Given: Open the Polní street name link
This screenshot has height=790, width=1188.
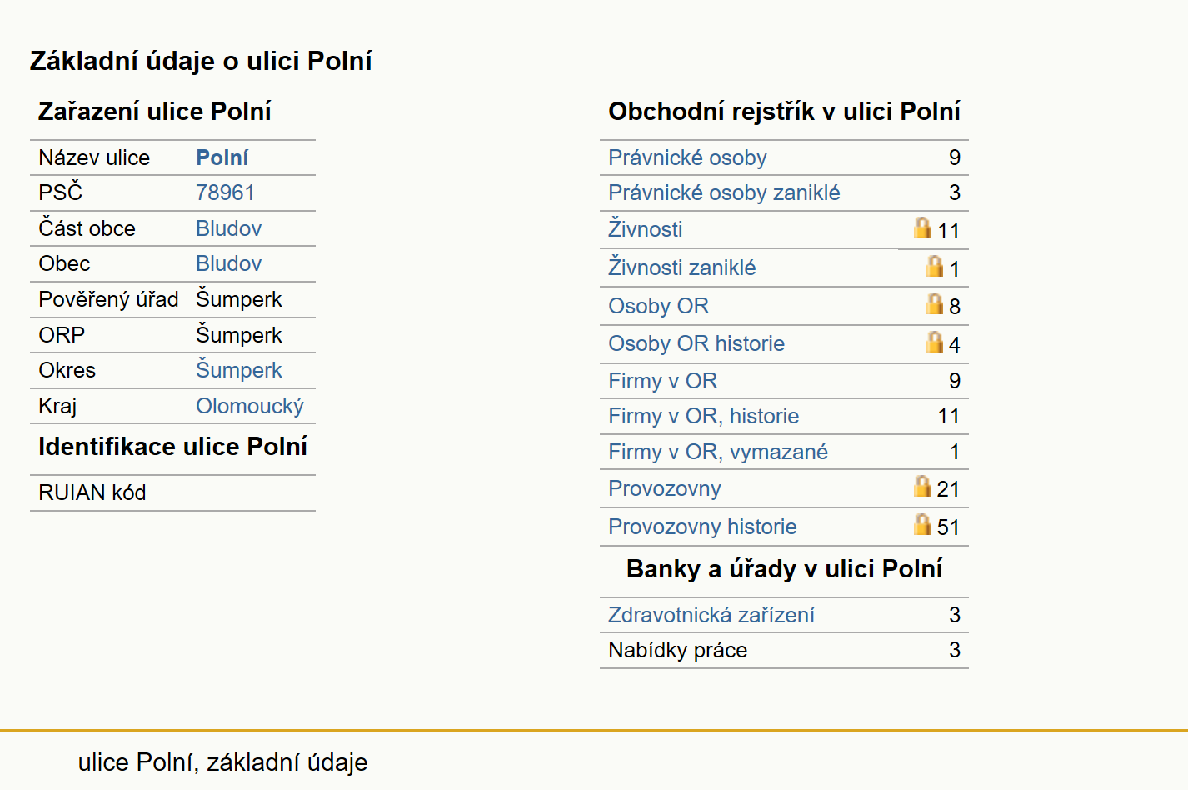Looking at the screenshot, I should coord(222,157).
